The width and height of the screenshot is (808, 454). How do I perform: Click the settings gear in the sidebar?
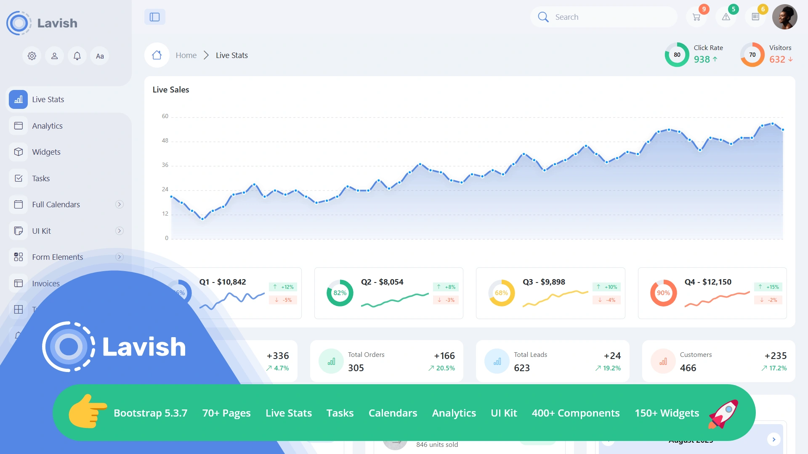[x=32, y=55]
